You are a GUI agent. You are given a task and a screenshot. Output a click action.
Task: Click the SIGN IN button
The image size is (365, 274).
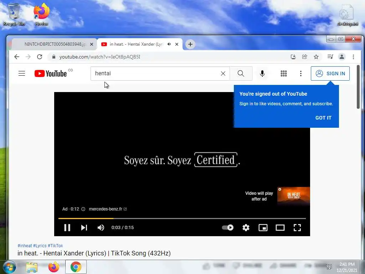[330, 73]
